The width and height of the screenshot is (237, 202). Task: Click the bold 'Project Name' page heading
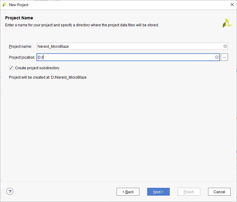(x=19, y=18)
